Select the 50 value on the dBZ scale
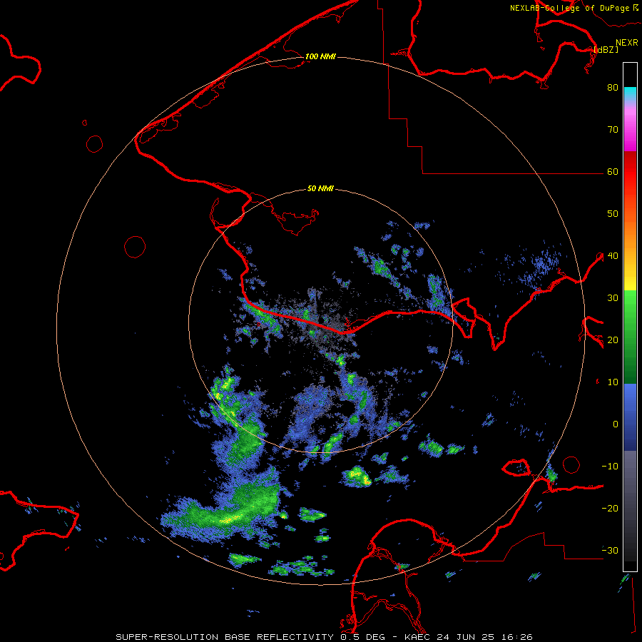The width and height of the screenshot is (642, 642). pos(613,214)
